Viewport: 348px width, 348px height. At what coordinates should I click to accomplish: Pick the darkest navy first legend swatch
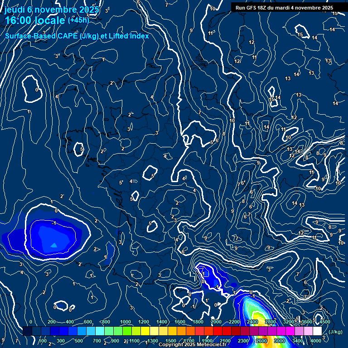click(27, 331)
